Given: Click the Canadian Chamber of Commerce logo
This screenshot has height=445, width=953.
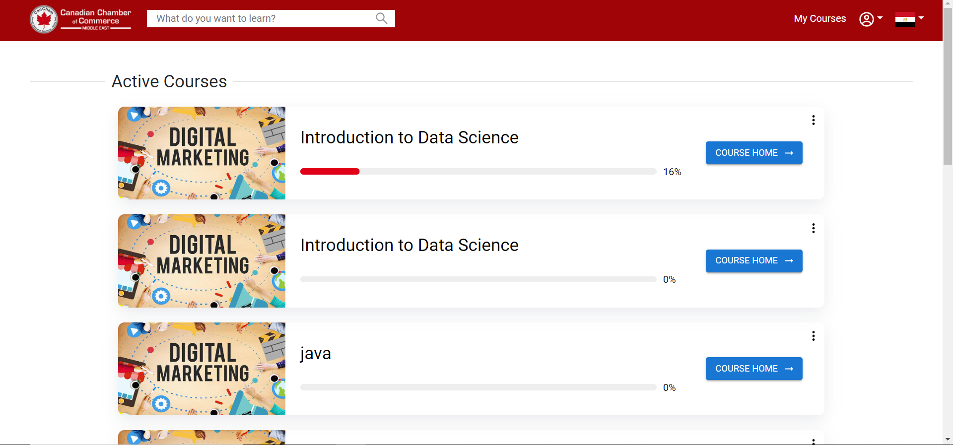Looking at the screenshot, I should pos(80,19).
